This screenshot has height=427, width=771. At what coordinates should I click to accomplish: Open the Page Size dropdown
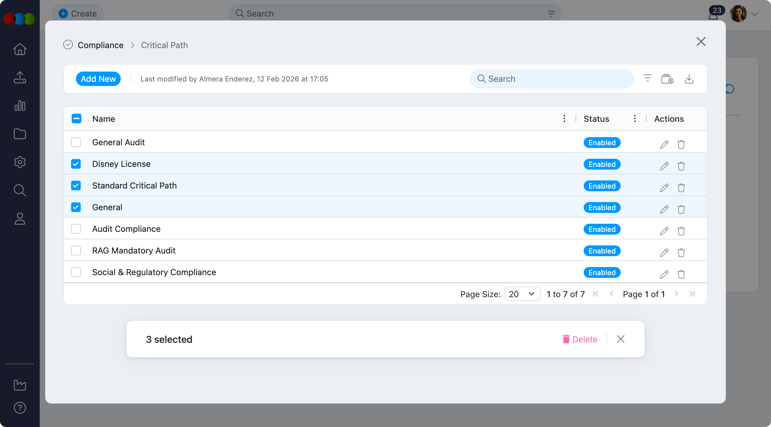click(x=522, y=294)
